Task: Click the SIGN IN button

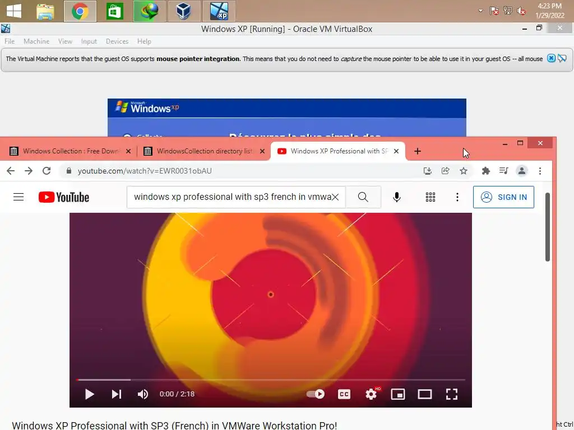Action: point(503,197)
